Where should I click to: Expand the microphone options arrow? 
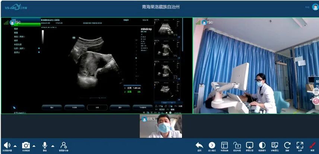53,146
